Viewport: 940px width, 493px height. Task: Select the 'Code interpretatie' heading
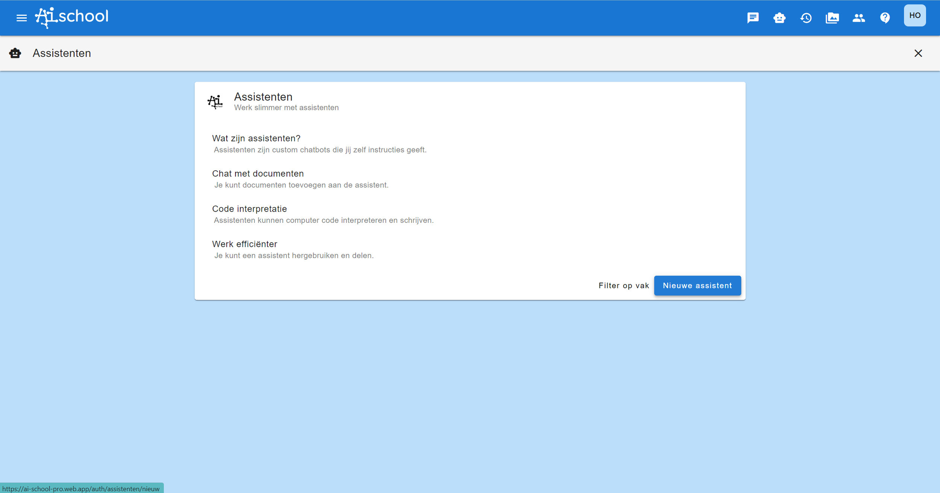pos(249,209)
